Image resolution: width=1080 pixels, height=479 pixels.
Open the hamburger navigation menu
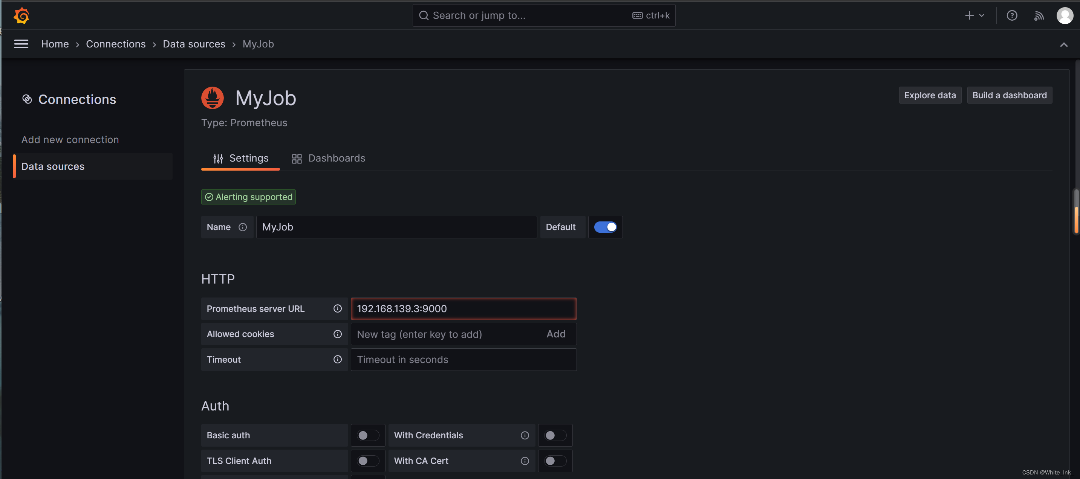coord(21,44)
